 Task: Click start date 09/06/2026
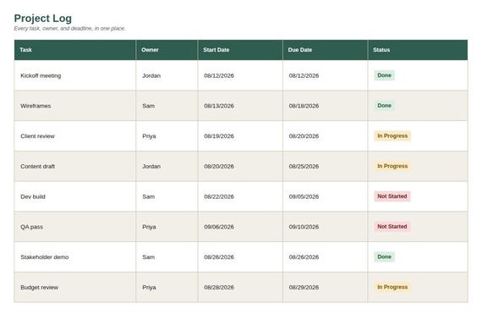tap(219, 227)
